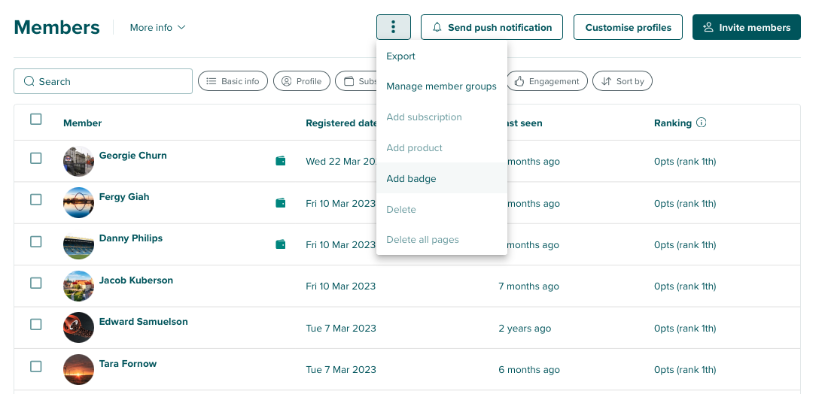Check the box for Georgie Churn
The image size is (828, 394).
coord(36,159)
